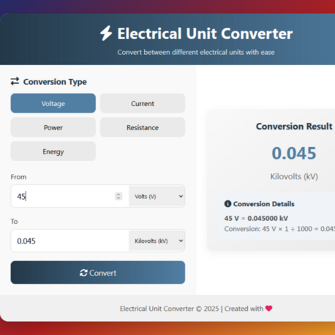Choose the Power conversion type

click(x=53, y=127)
